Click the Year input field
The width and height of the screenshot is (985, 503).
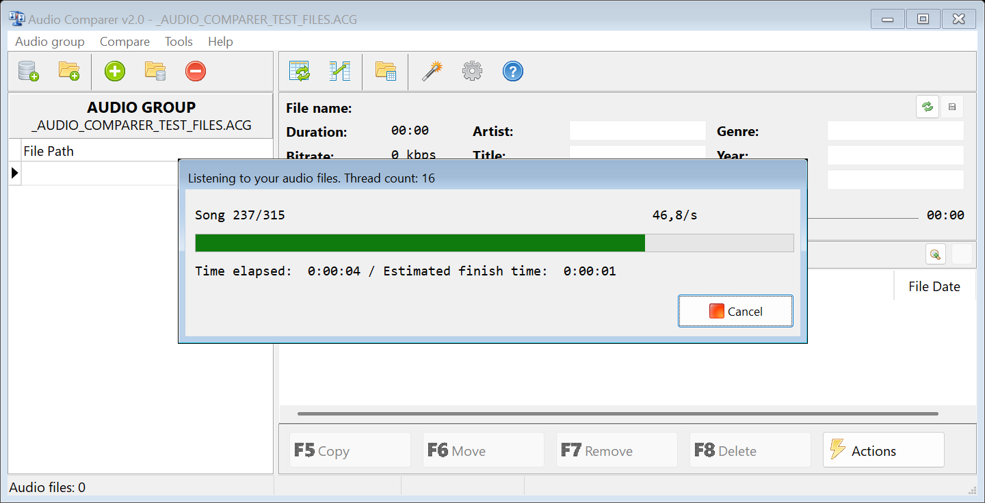click(895, 155)
